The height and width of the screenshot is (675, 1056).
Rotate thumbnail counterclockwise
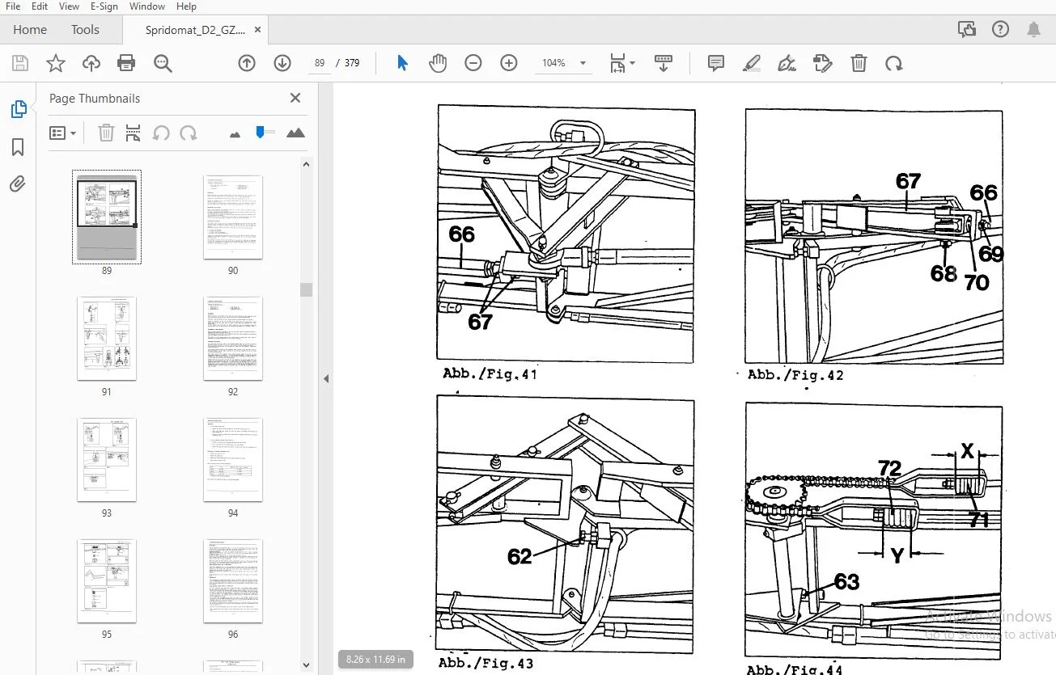point(161,133)
